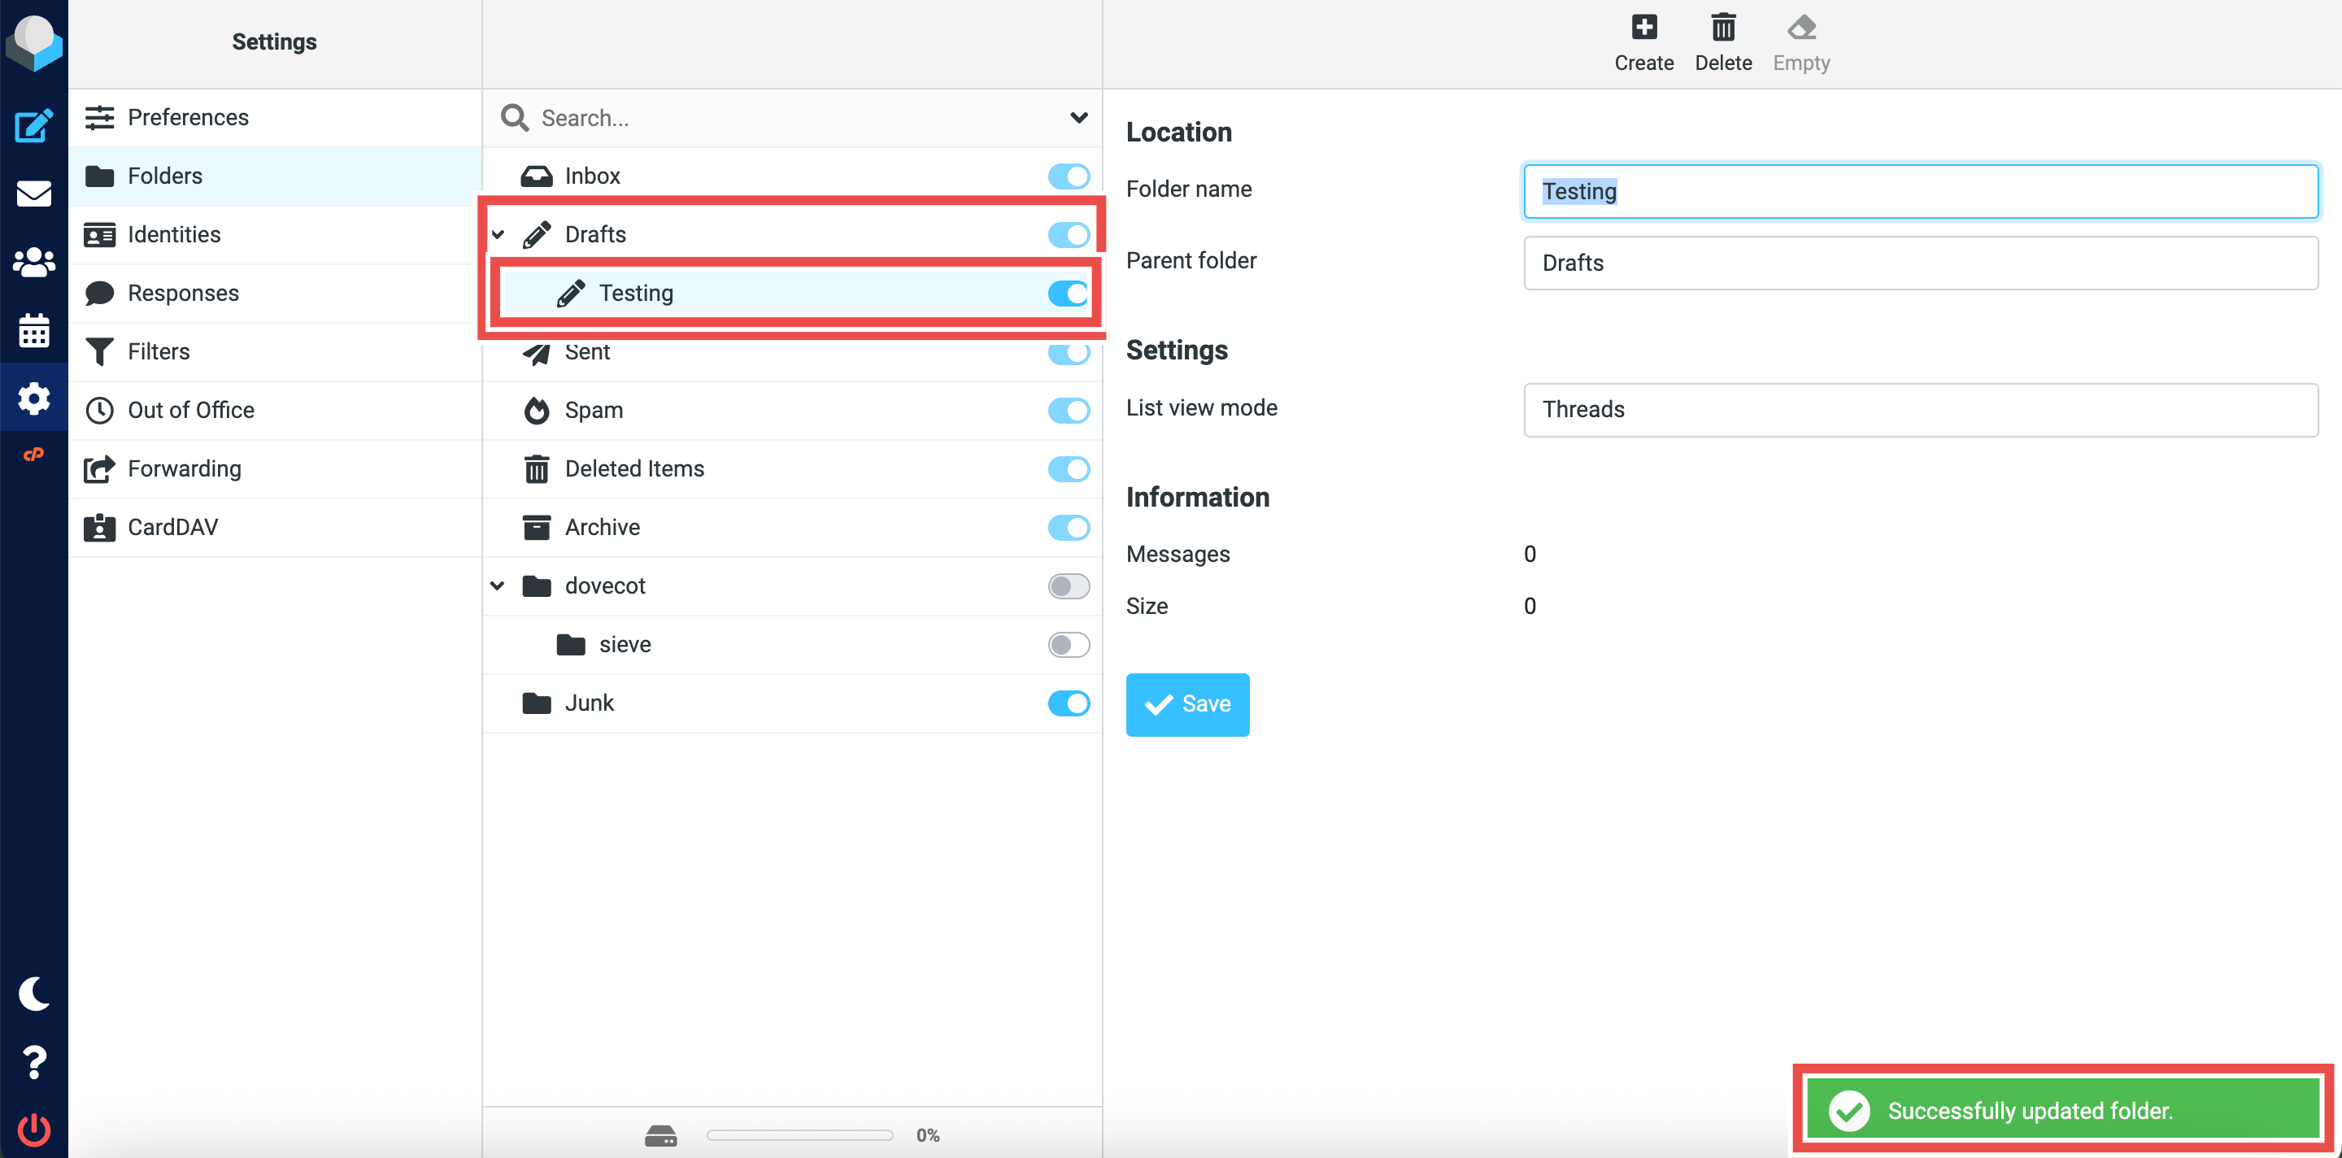Toggle the Junk folder subscription switch
This screenshot has height=1158, width=2342.
pos(1069,703)
